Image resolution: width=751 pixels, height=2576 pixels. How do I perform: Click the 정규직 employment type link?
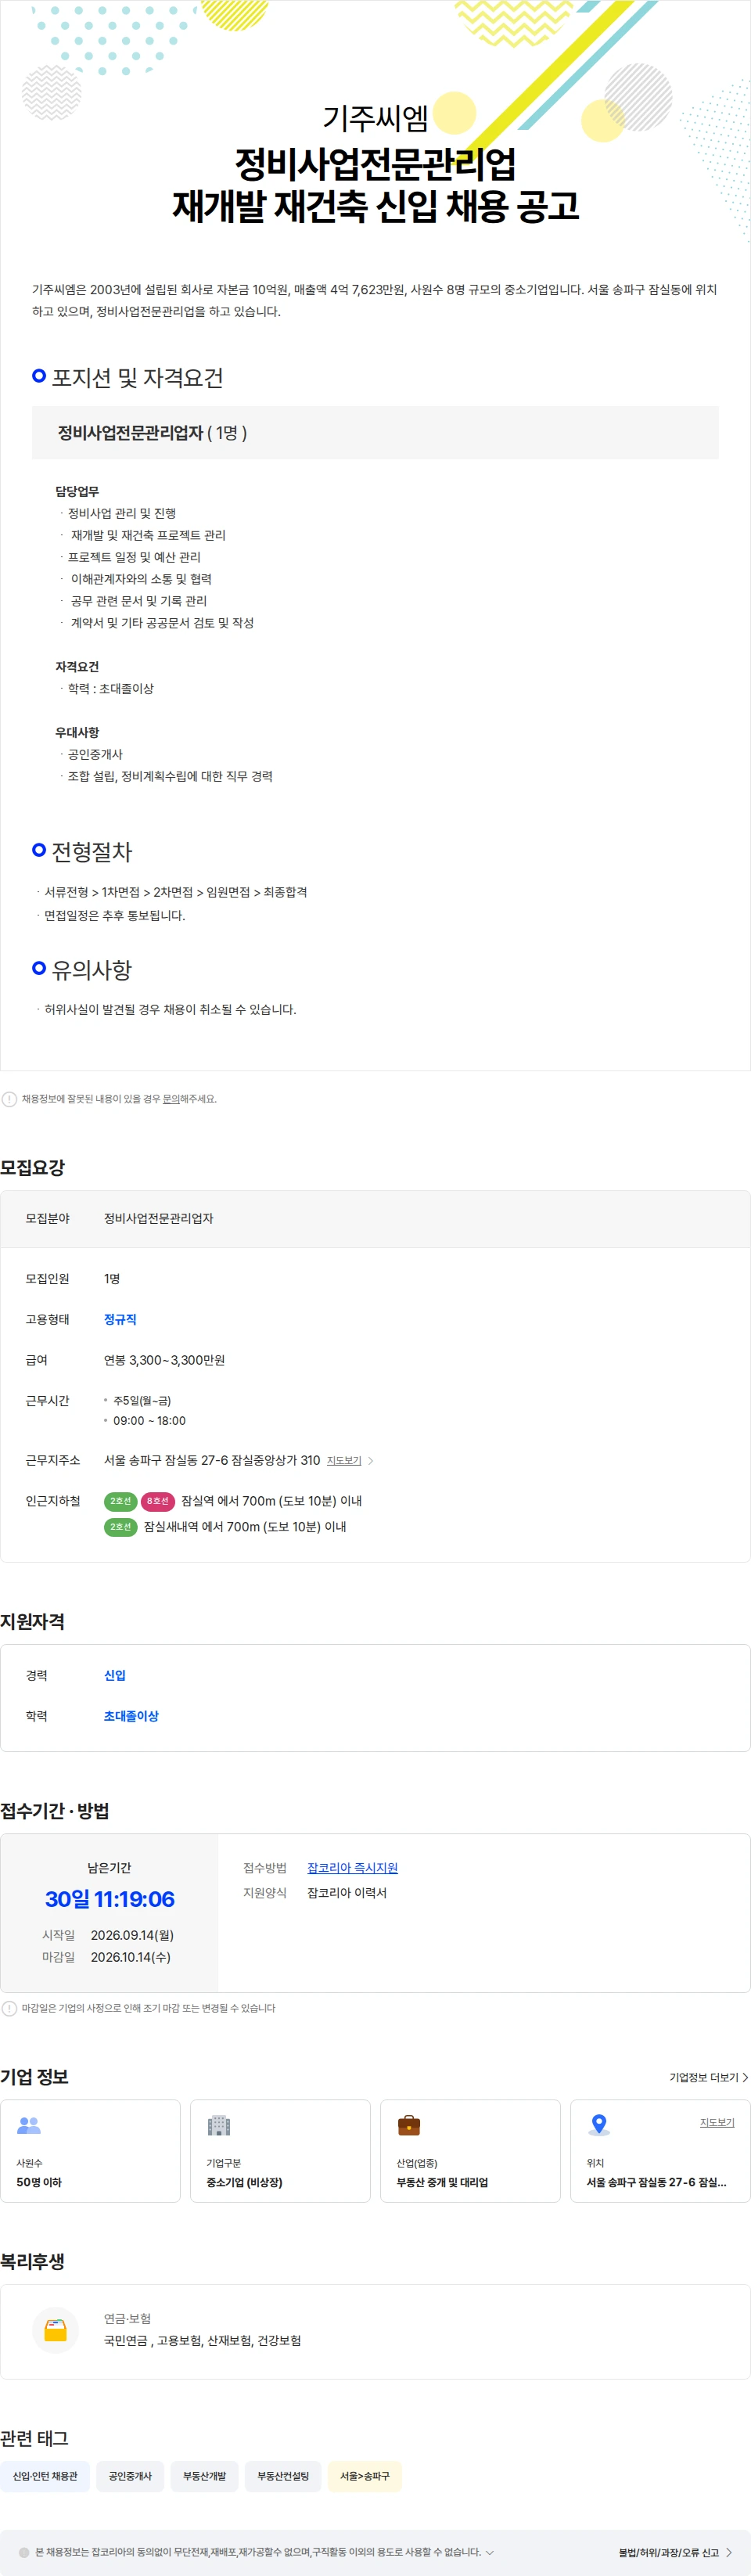point(120,1320)
